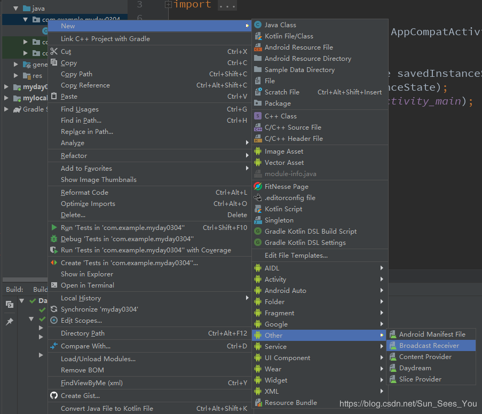Screen dimensions: 482x414
Task: Click the Synchronize refresh icon
Action: pyautogui.click(x=54, y=309)
